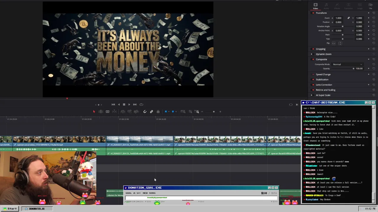This screenshot has height=212, width=378.
Task: Toggle the Stabilization switch
Action: pos(313,79)
